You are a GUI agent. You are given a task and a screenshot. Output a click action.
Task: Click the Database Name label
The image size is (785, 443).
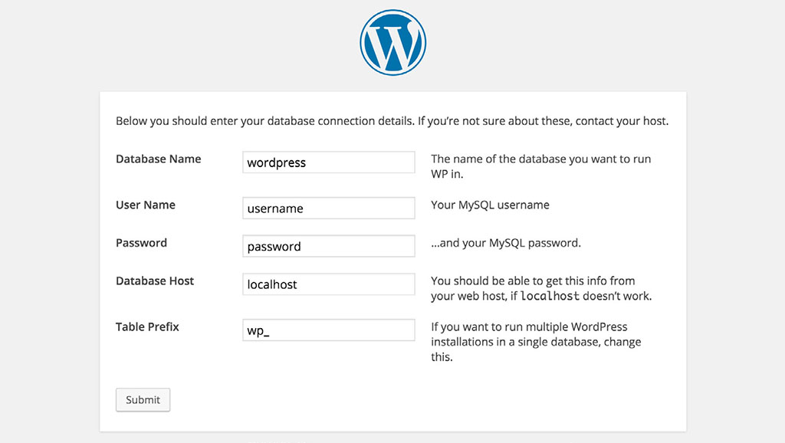click(158, 159)
